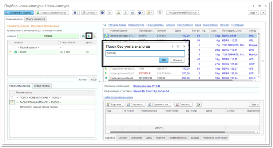The width and height of the screenshot is (273, 148).
Task: Close the Поиск без учета аналогов dialog
Action: coord(184,47)
